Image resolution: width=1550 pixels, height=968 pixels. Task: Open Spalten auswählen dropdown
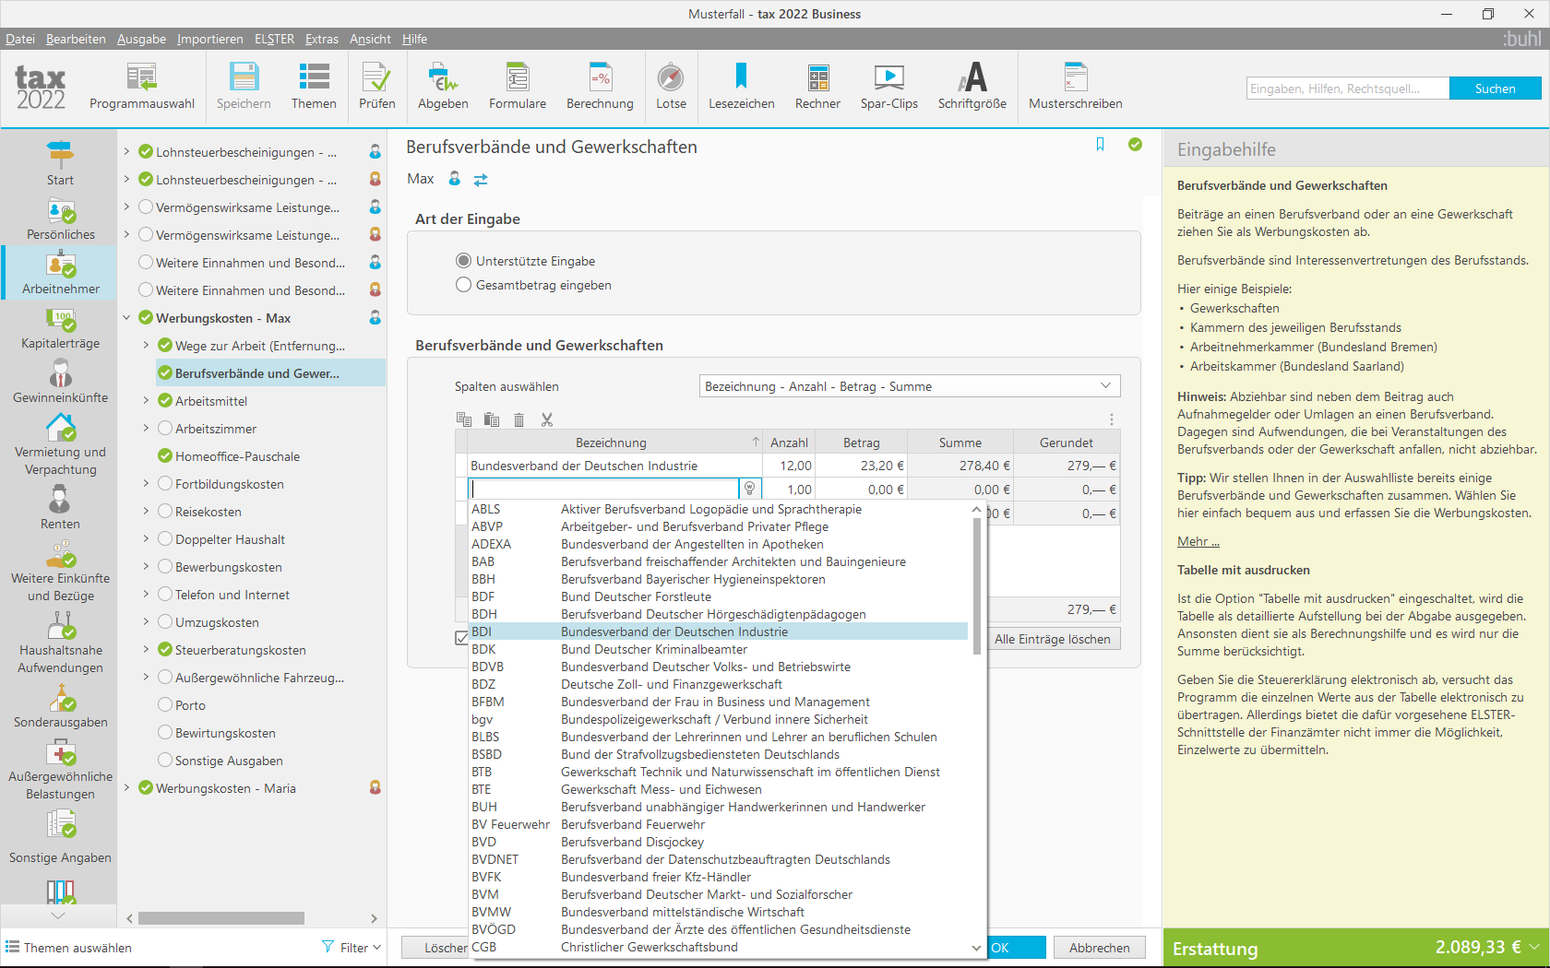[x=910, y=386]
